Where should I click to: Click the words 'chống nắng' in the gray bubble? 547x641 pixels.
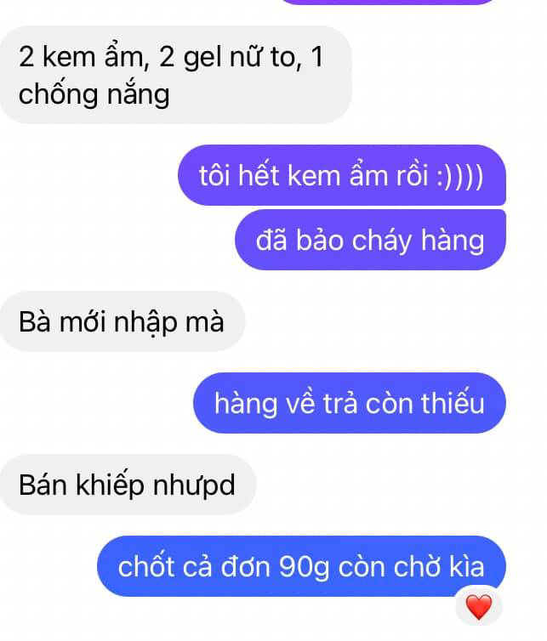pos(94,94)
